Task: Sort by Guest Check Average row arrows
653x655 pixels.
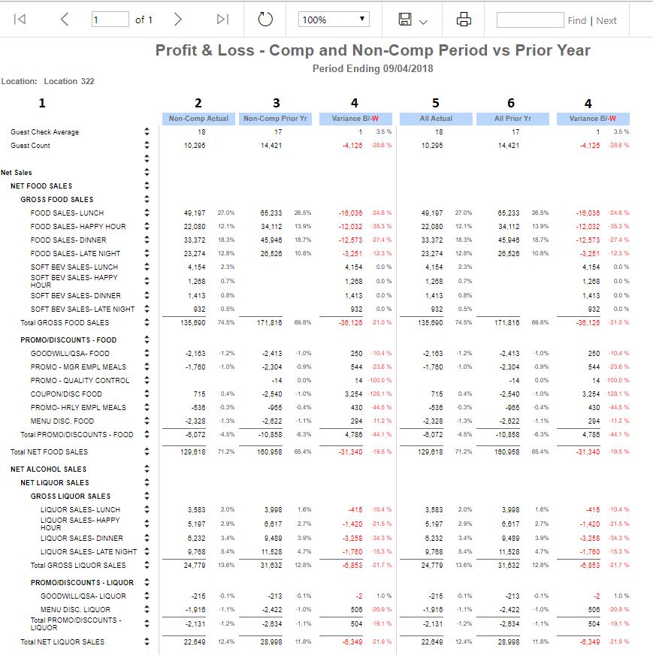Action: point(147,131)
